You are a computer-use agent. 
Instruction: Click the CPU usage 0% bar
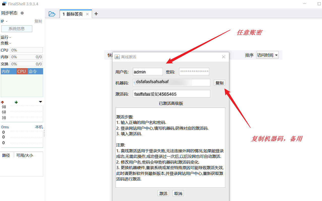pos(26,50)
